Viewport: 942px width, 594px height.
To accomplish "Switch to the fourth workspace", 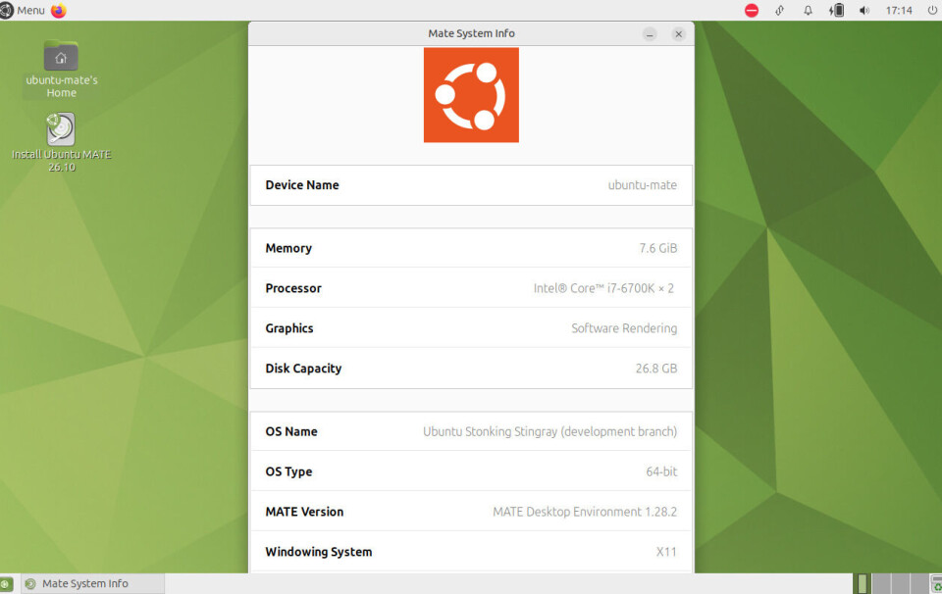I will click(x=919, y=584).
